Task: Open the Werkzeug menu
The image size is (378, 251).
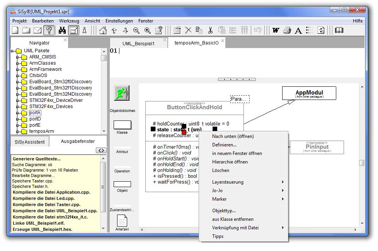Action: tap(69, 21)
